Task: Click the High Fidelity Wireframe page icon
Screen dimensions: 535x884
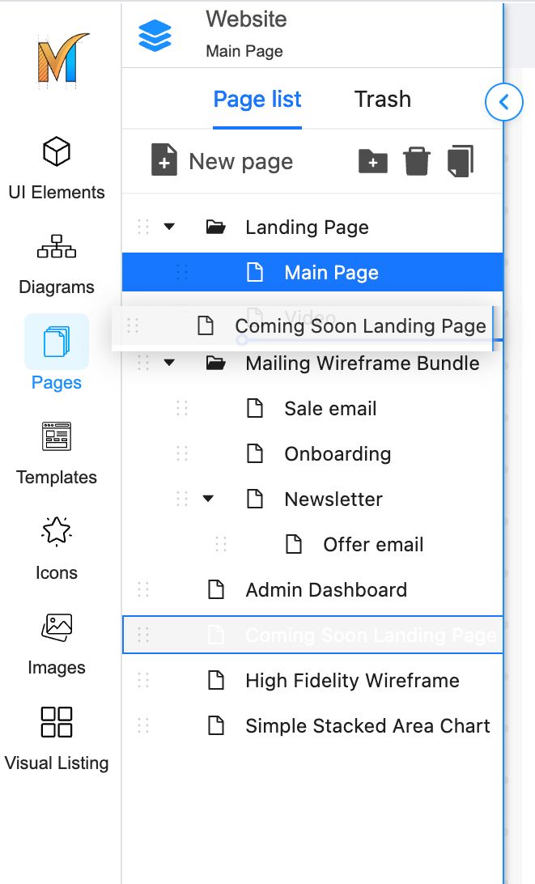Action: (x=216, y=680)
